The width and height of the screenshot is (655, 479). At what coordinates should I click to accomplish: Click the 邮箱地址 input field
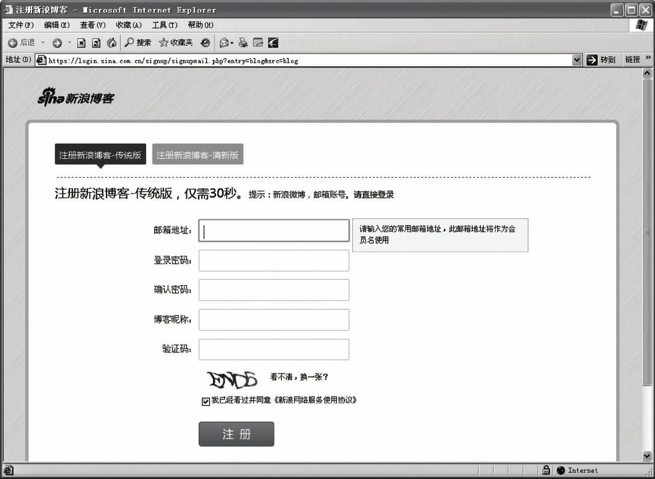274,231
